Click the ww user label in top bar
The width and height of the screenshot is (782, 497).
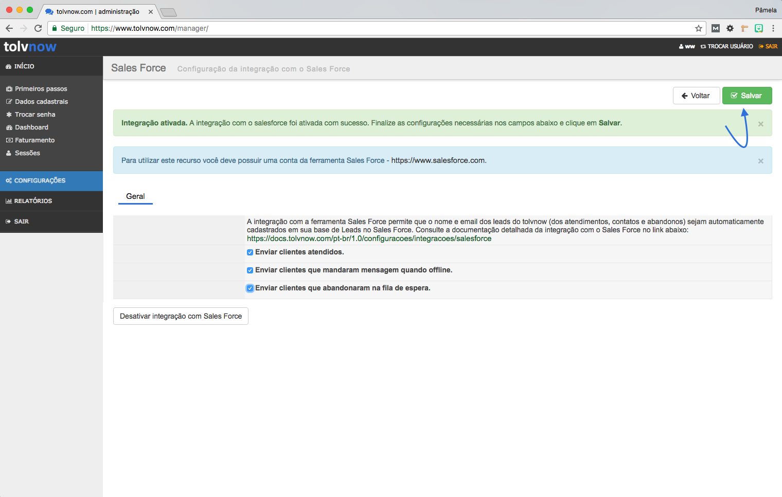[687, 46]
